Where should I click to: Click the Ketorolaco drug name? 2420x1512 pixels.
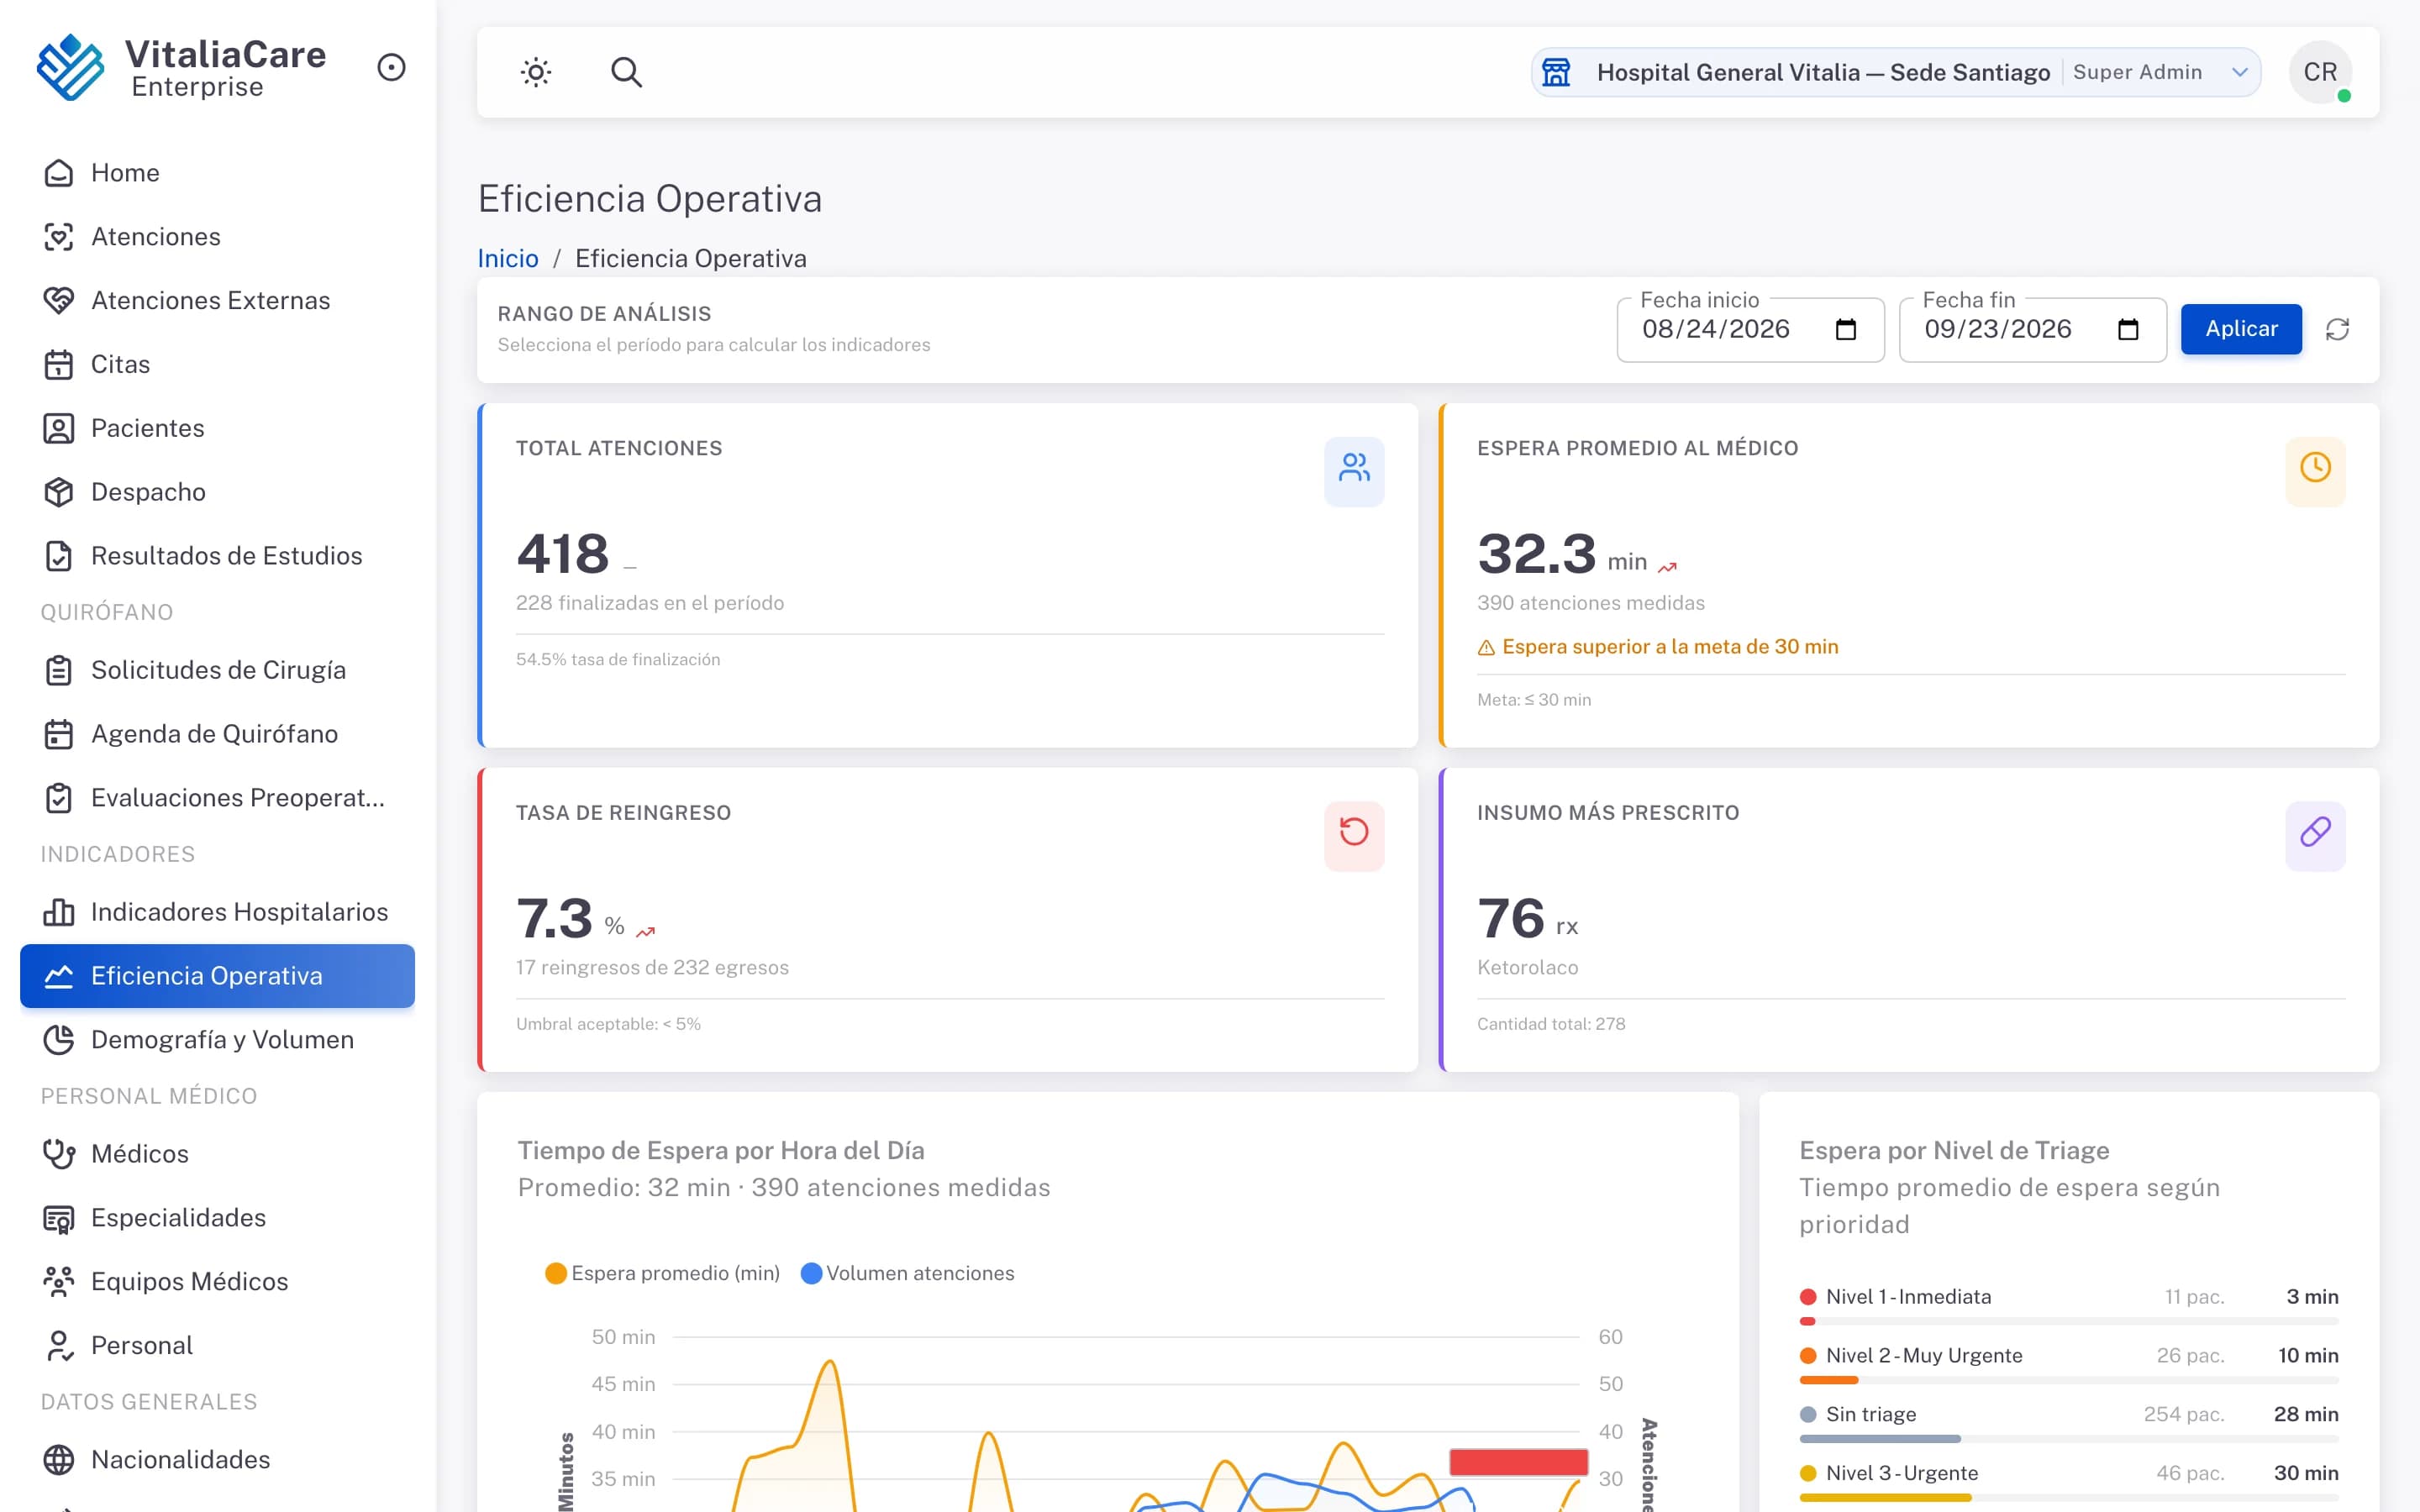(x=1528, y=968)
